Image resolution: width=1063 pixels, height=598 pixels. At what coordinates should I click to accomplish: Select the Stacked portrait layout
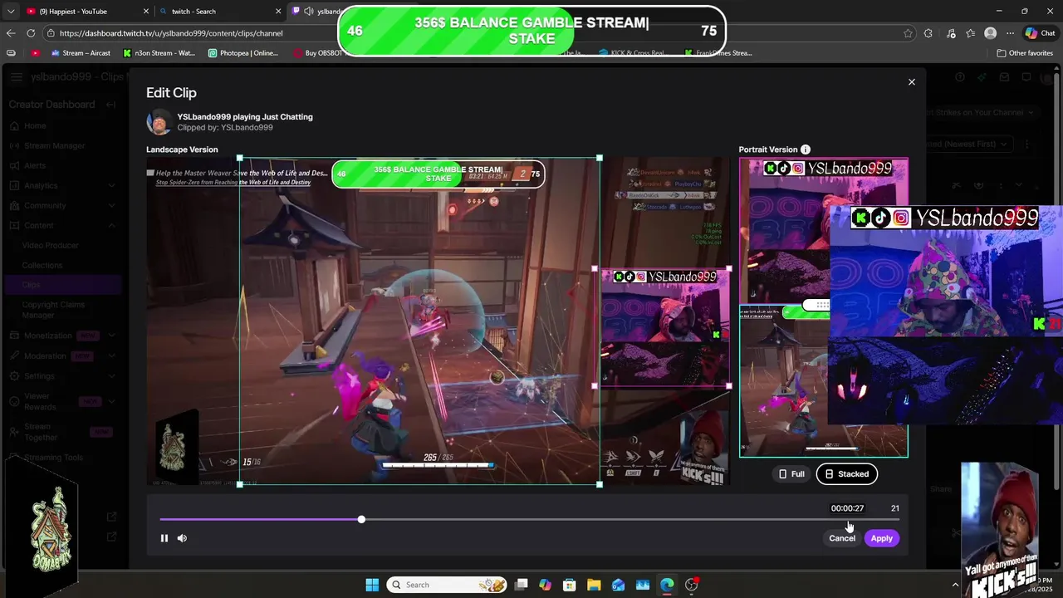pos(846,474)
